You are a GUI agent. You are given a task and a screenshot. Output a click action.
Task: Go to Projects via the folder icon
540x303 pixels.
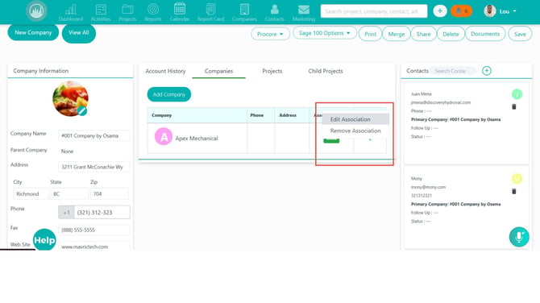pos(127,10)
